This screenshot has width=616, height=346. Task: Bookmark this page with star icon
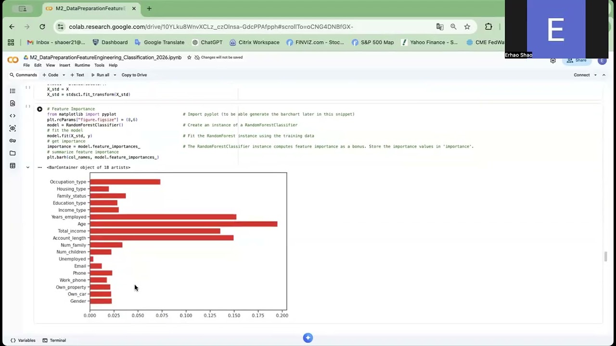tap(467, 27)
